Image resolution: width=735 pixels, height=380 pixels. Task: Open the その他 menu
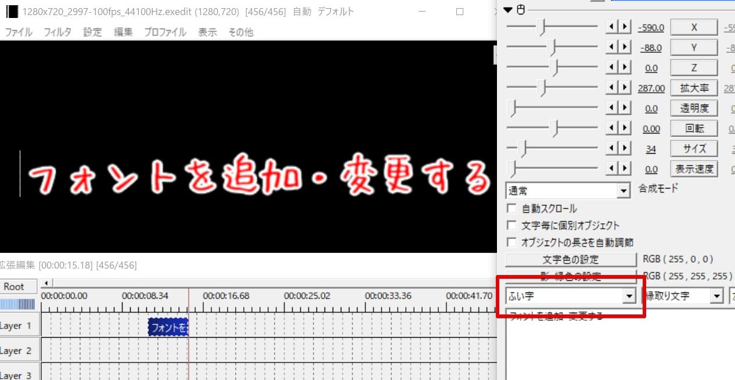pyautogui.click(x=240, y=32)
